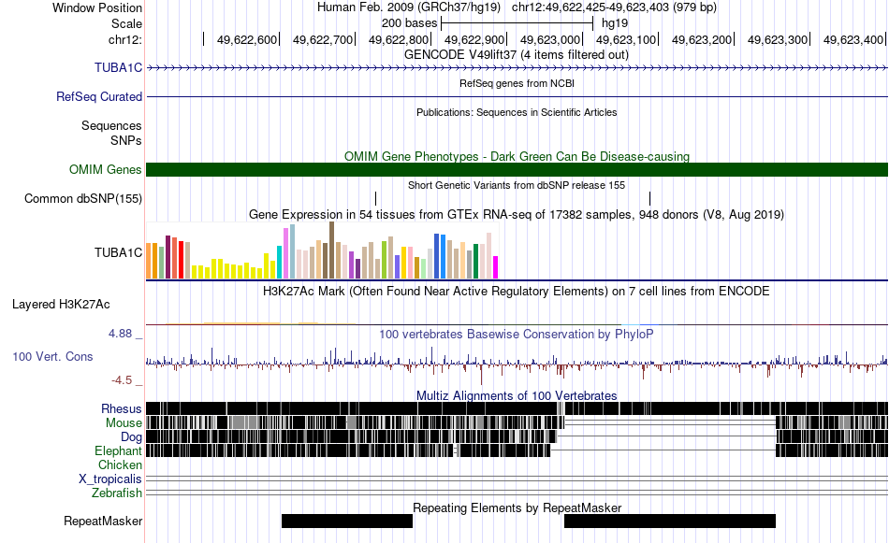Click the 200 bases scale bar
Screen dimensions: 889x543
click(517, 23)
